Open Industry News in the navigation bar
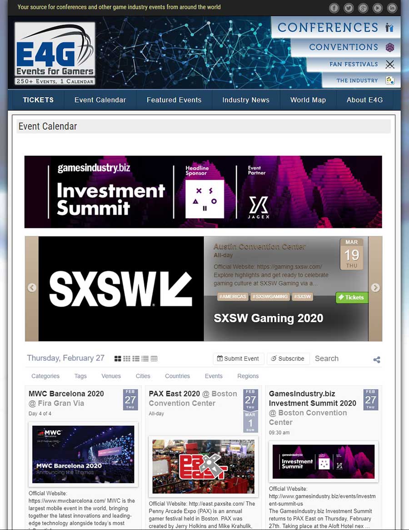This screenshot has width=409, height=530. point(246,100)
